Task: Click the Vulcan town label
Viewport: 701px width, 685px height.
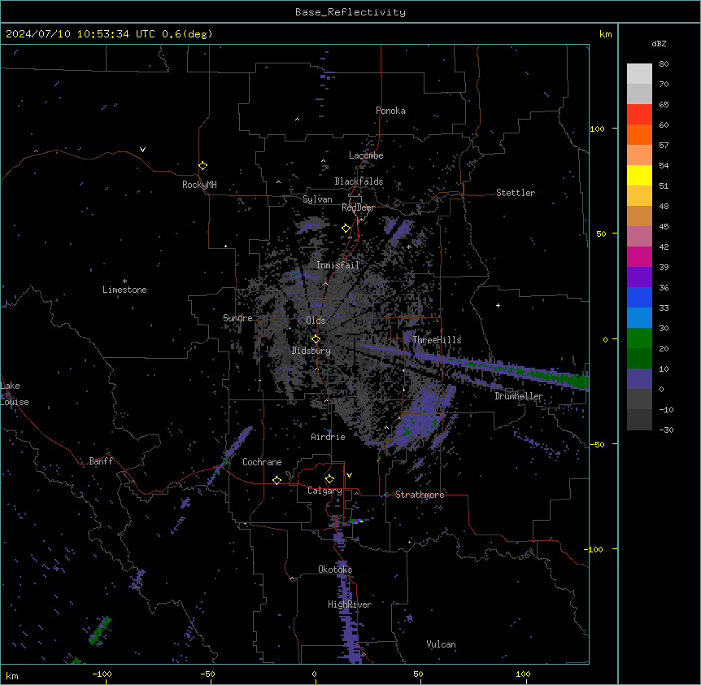Action: pyautogui.click(x=441, y=644)
